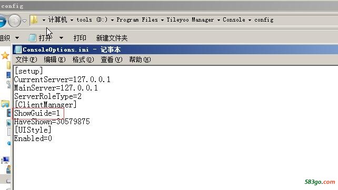
Task: Click the Libraries folder icon in sidebar
Action: (x=5, y=104)
